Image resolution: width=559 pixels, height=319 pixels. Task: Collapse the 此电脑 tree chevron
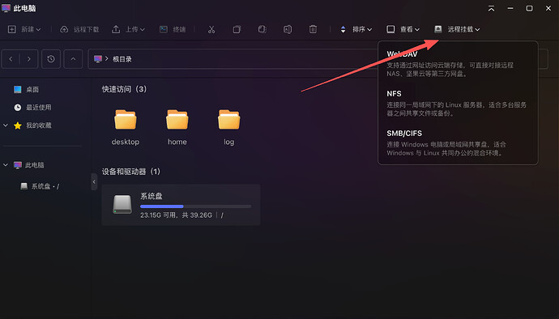click(x=6, y=165)
